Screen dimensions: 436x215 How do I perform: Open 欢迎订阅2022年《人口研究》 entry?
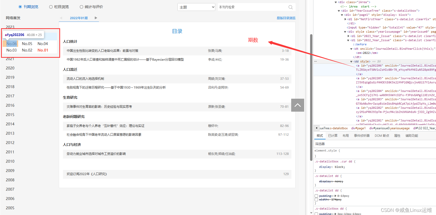pos(87,174)
